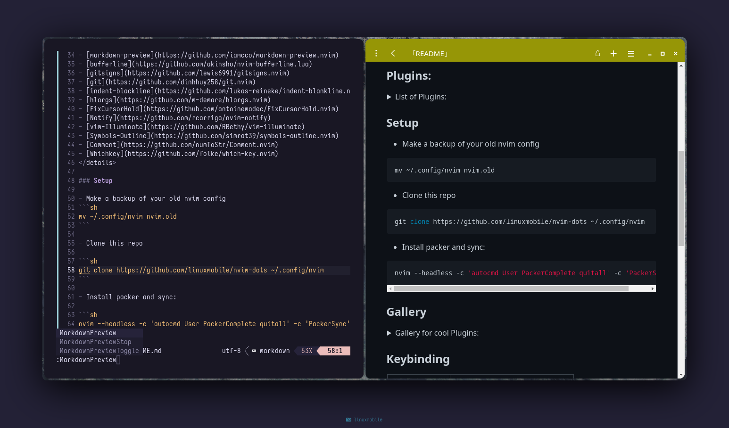Click the git clone code block in preview
The width and height of the screenshot is (729, 428).
click(x=521, y=222)
